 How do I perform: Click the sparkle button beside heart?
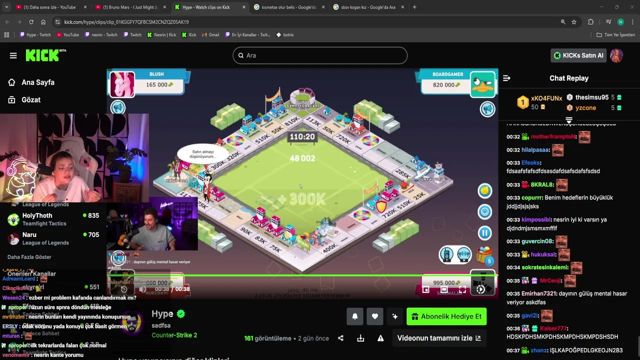point(395,316)
